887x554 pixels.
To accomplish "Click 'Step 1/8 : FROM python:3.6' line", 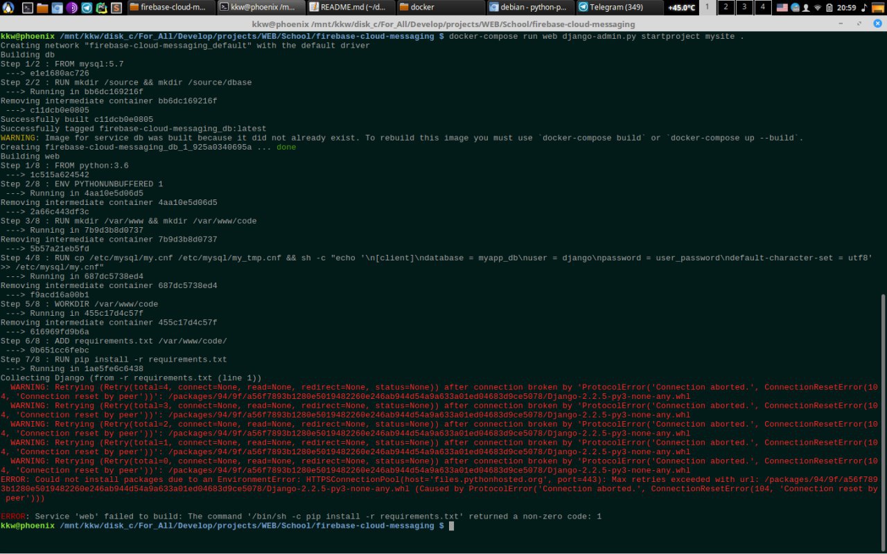I will coord(64,166).
